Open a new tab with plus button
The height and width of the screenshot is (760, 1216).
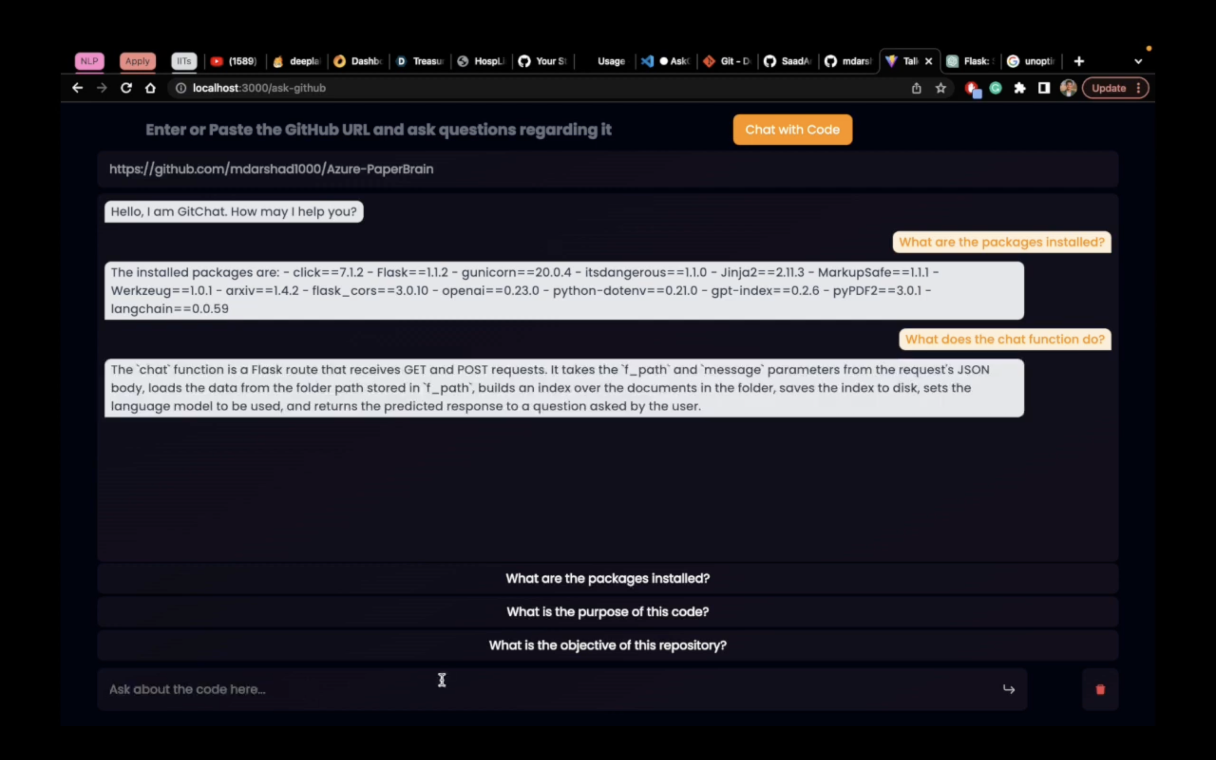1079,61
